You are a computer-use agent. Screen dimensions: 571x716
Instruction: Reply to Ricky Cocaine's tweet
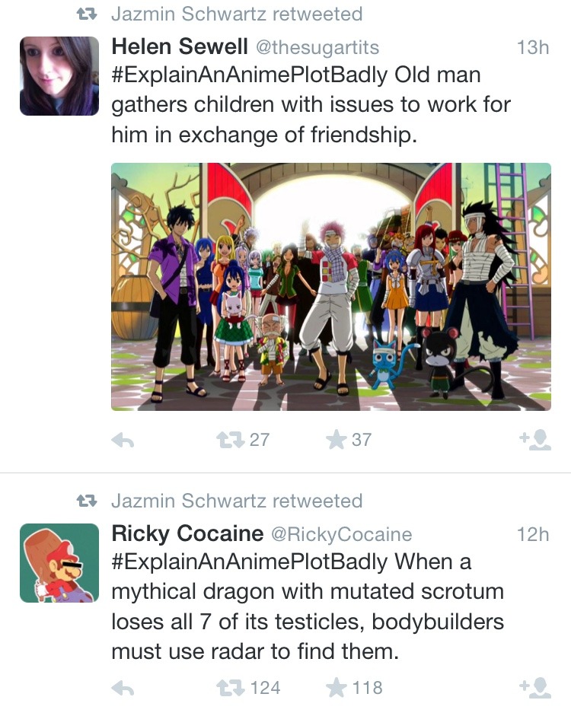pyautogui.click(x=123, y=688)
